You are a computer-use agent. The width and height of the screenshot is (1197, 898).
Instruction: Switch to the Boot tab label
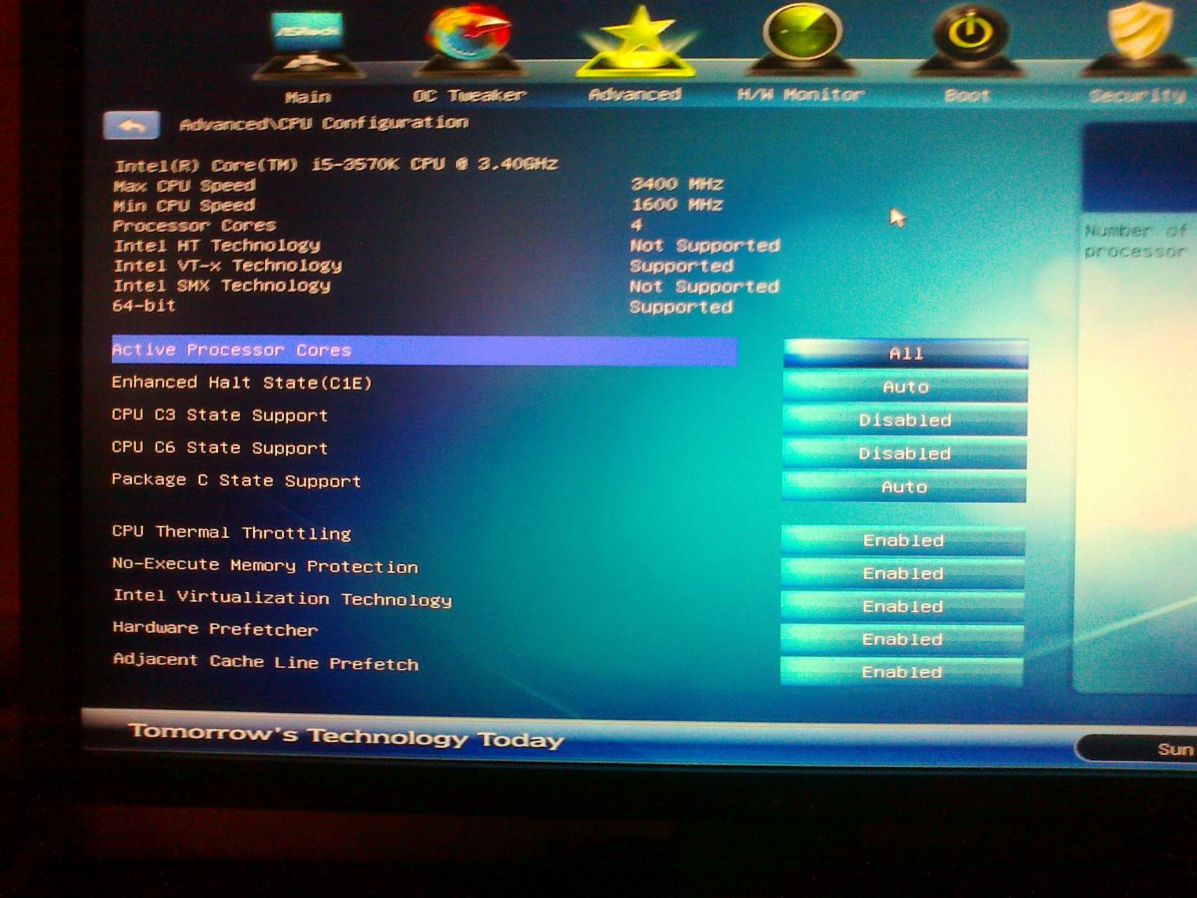click(x=967, y=95)
